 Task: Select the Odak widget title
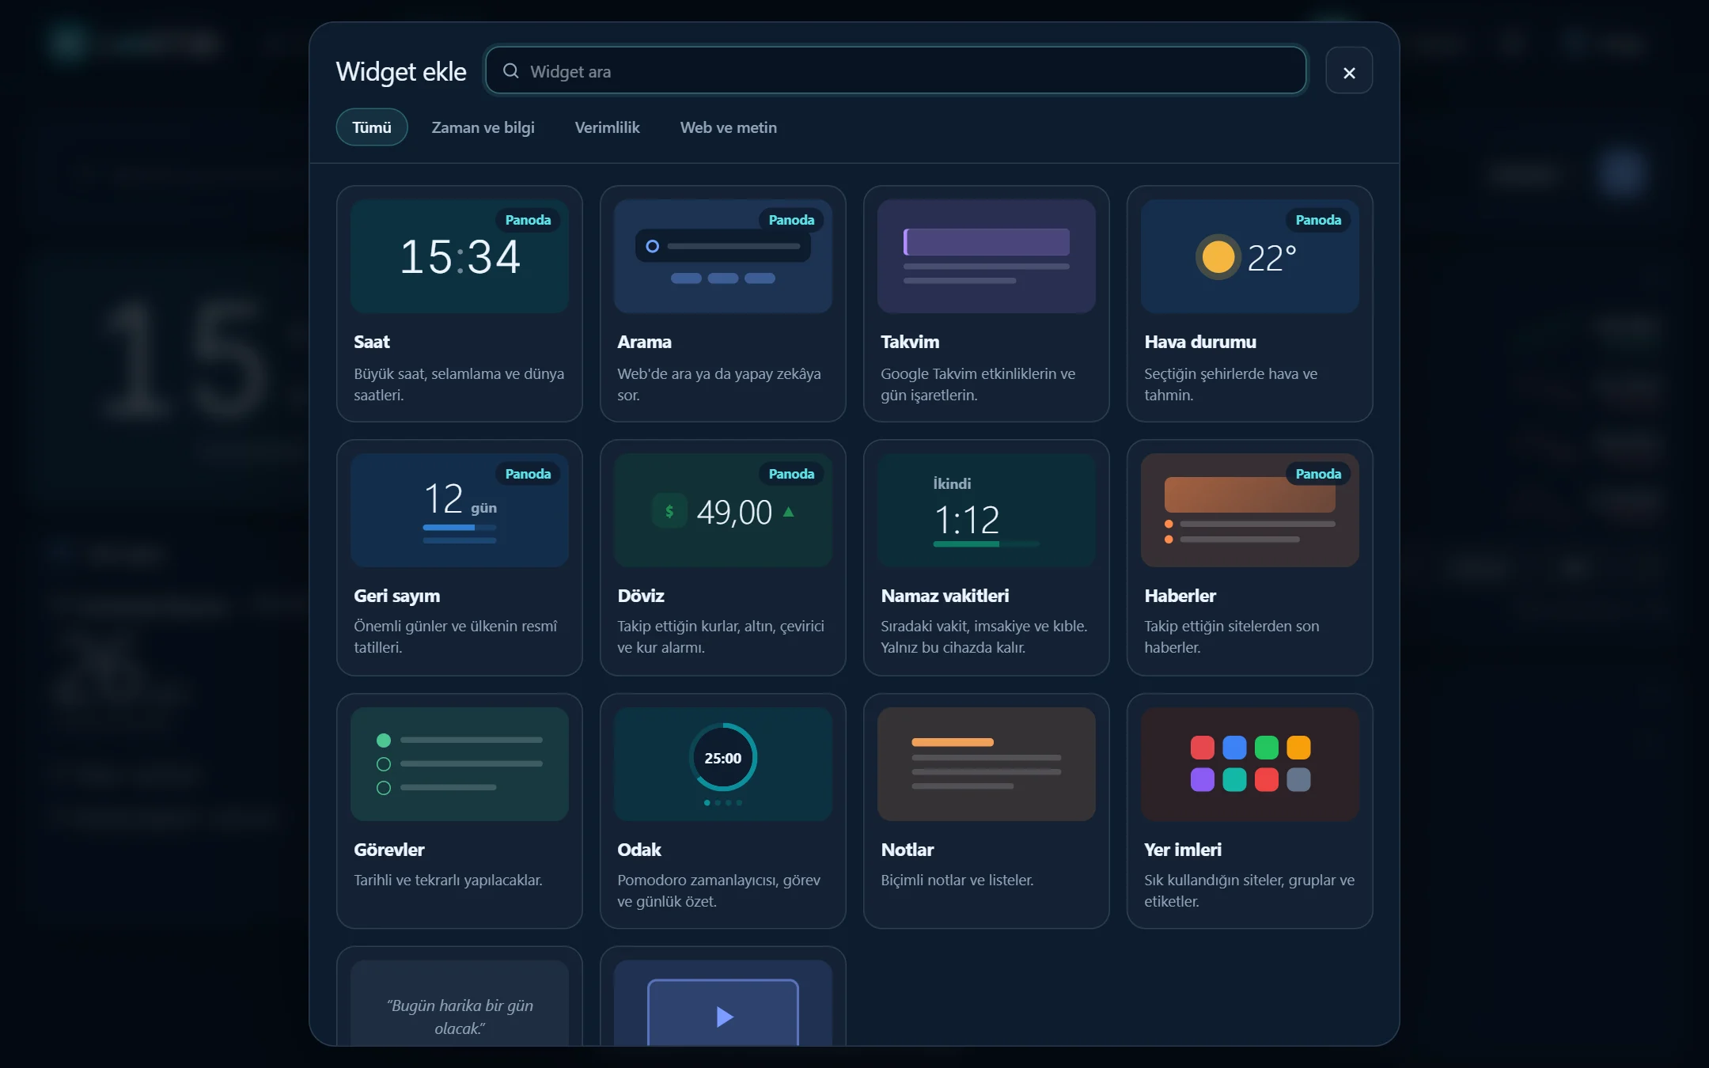click(x=639, y=850)
